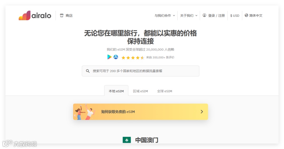Open the 简体中文 language selector
This screenshot has height=149, width=284.
pyautogui.click(x=253, y=15)
